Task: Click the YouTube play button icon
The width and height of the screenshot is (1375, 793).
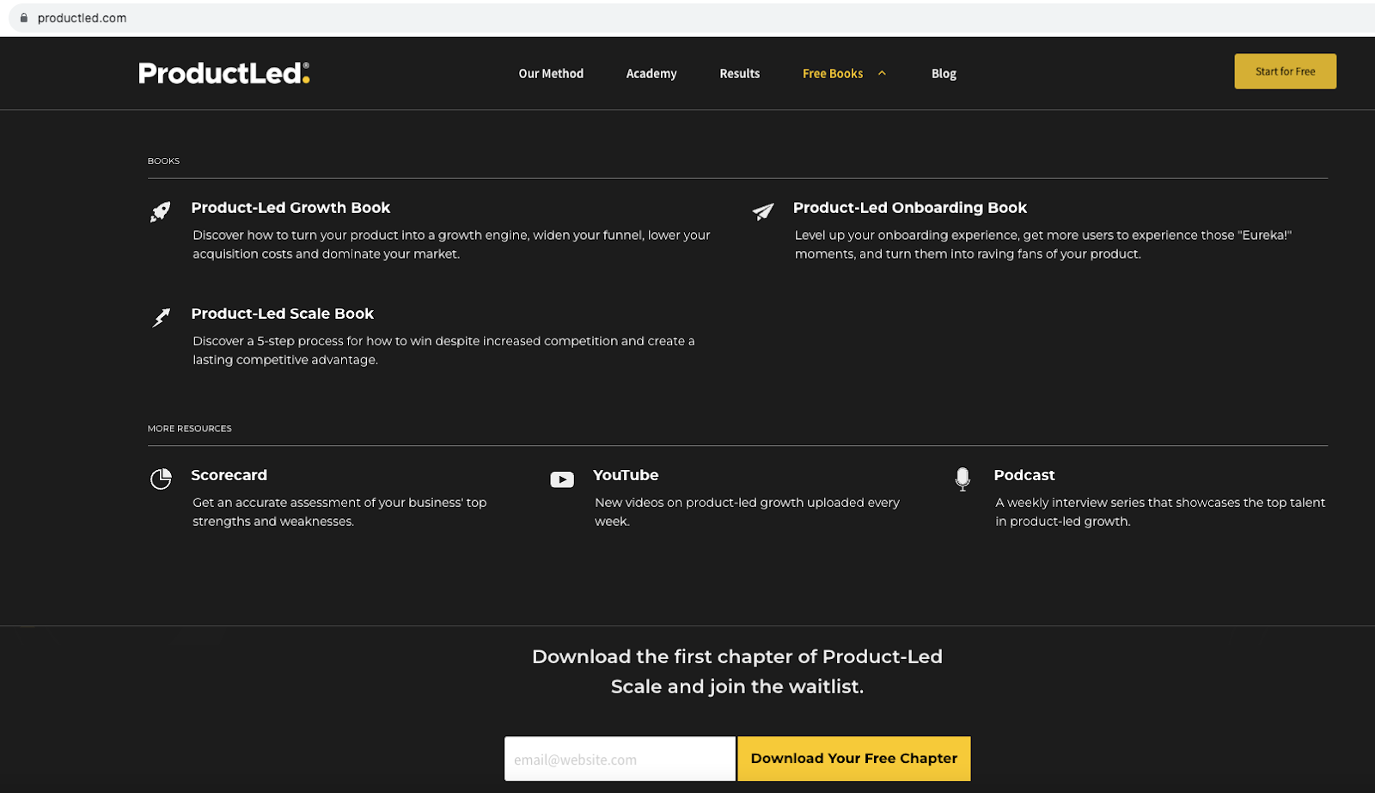Action: [561, 479]
